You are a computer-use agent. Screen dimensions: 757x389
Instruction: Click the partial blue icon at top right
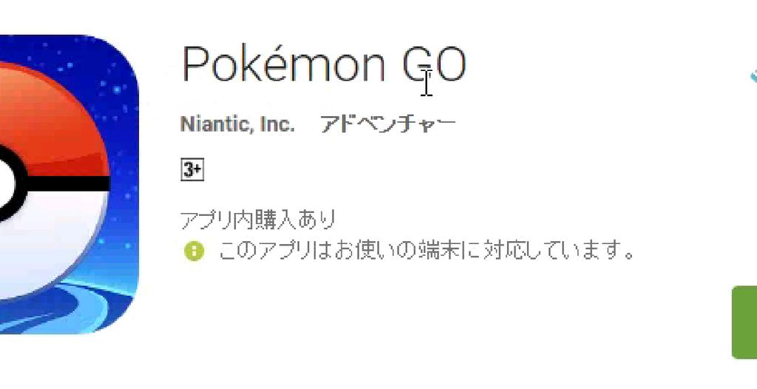click(753, 76)
